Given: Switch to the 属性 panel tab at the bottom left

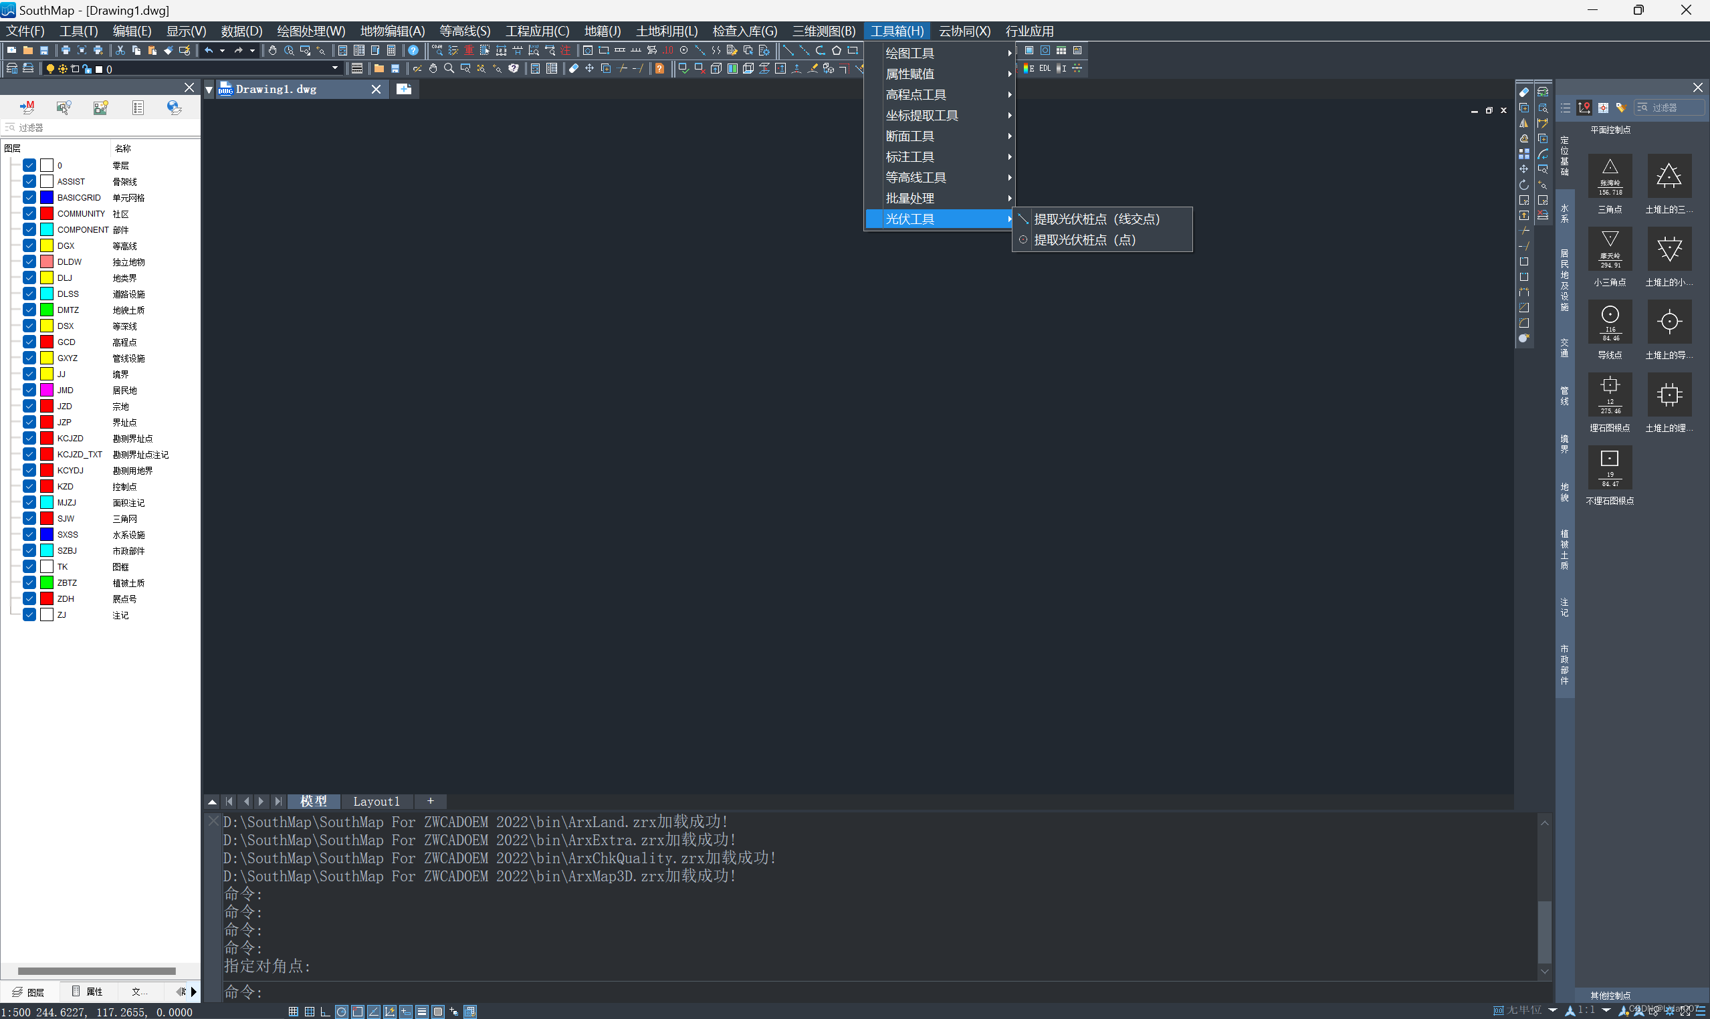Looking at the screenshot, I should (88, 992).
